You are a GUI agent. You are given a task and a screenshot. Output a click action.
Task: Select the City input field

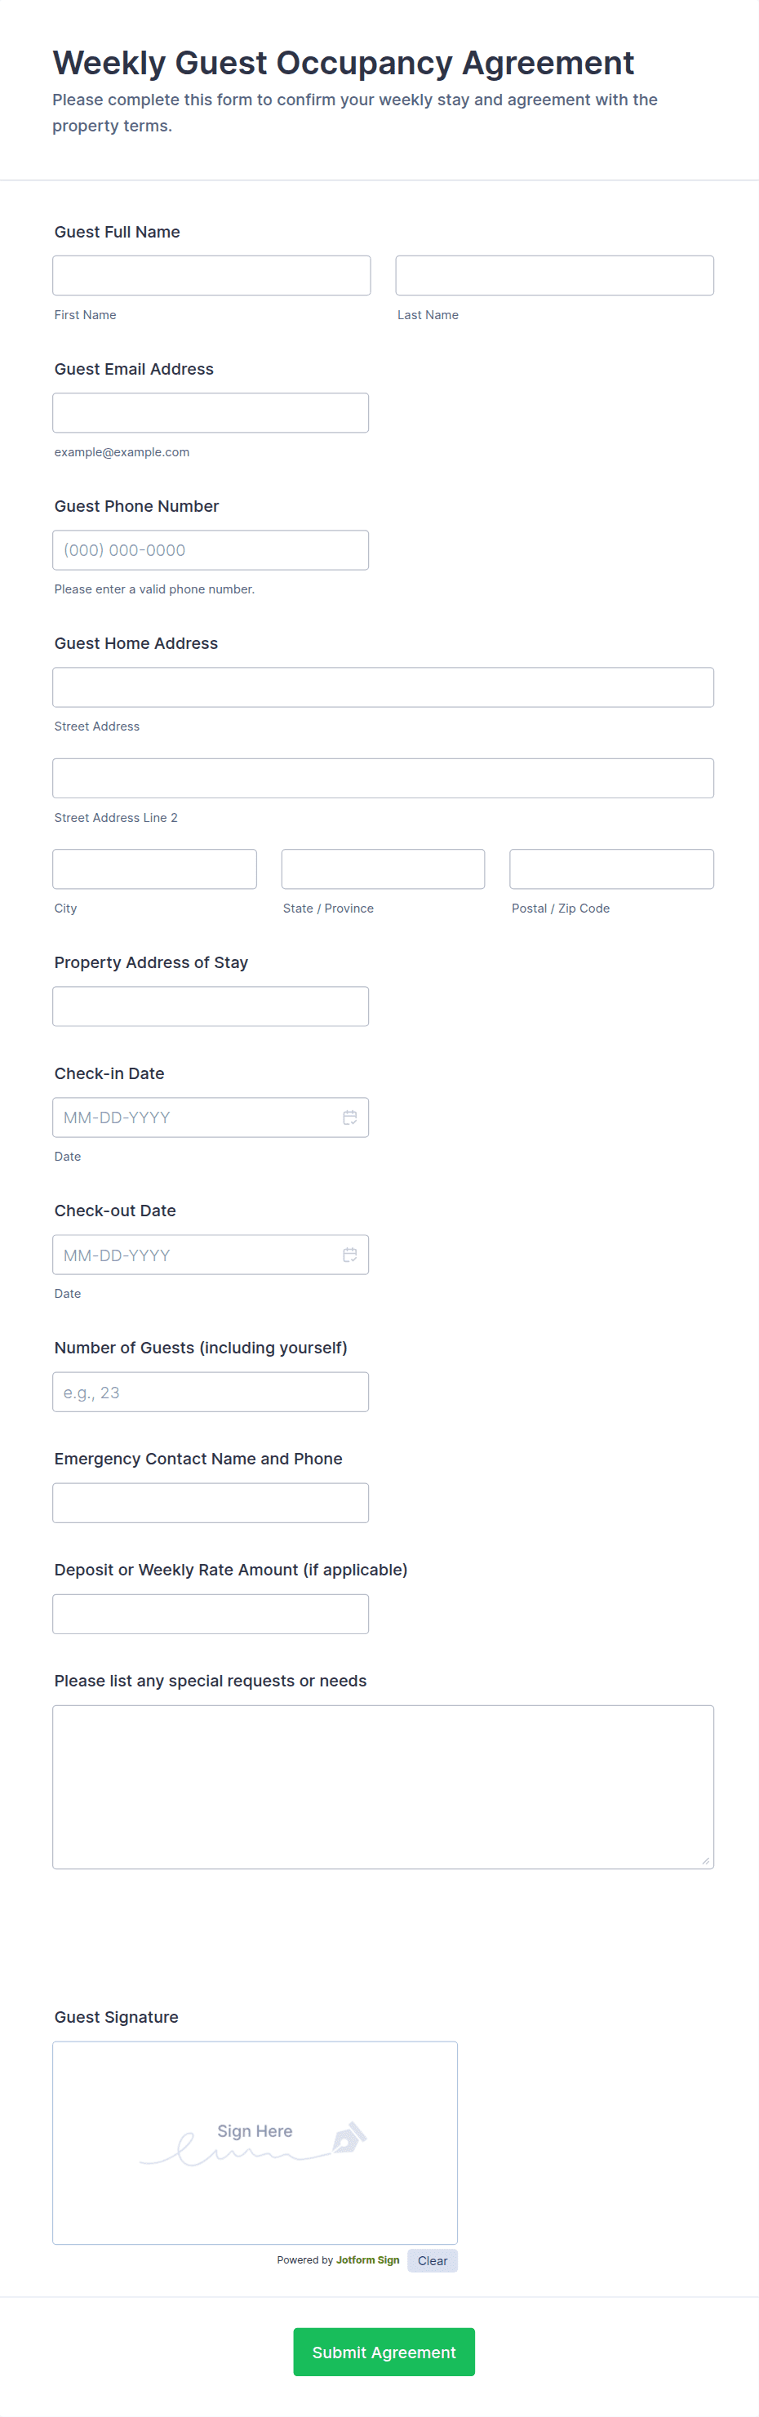click(x=155, y=869)
